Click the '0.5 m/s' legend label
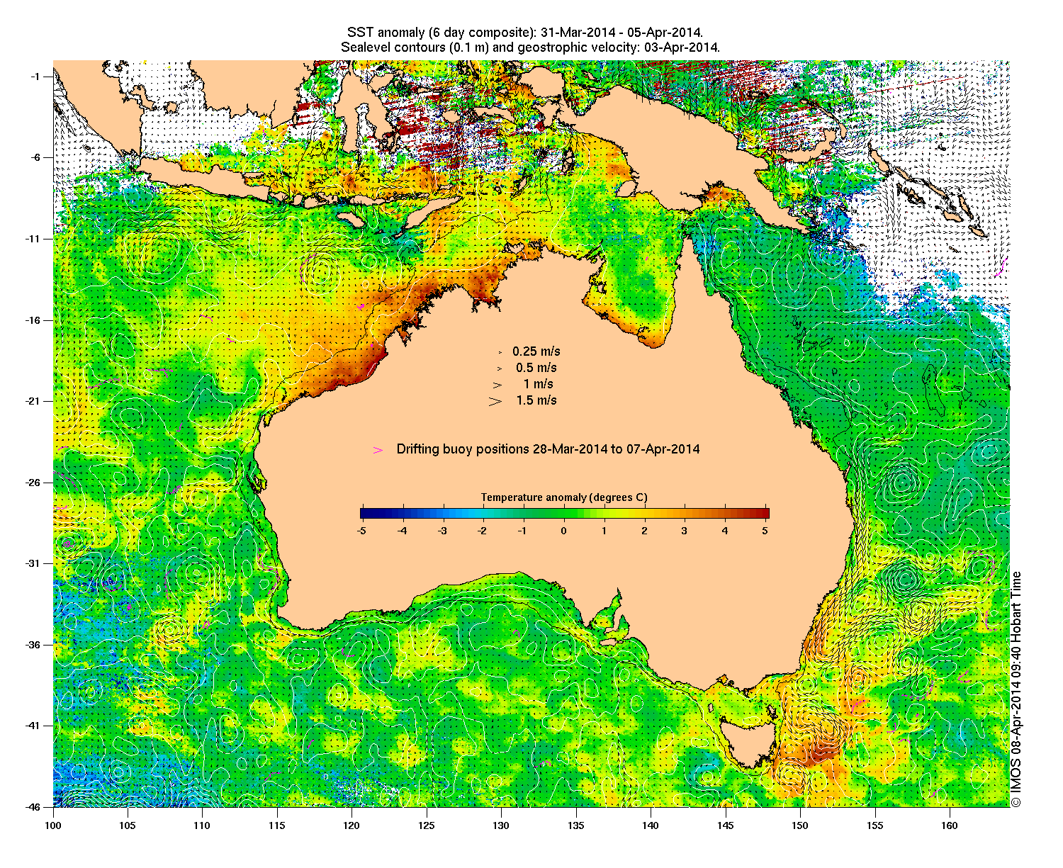1063x868 pixels. 536,368
